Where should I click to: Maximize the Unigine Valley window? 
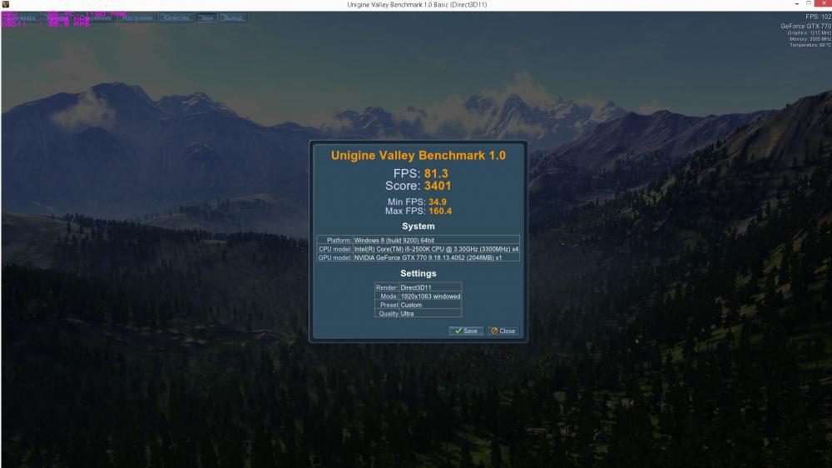pyautogui.click(x=809, y=3)
